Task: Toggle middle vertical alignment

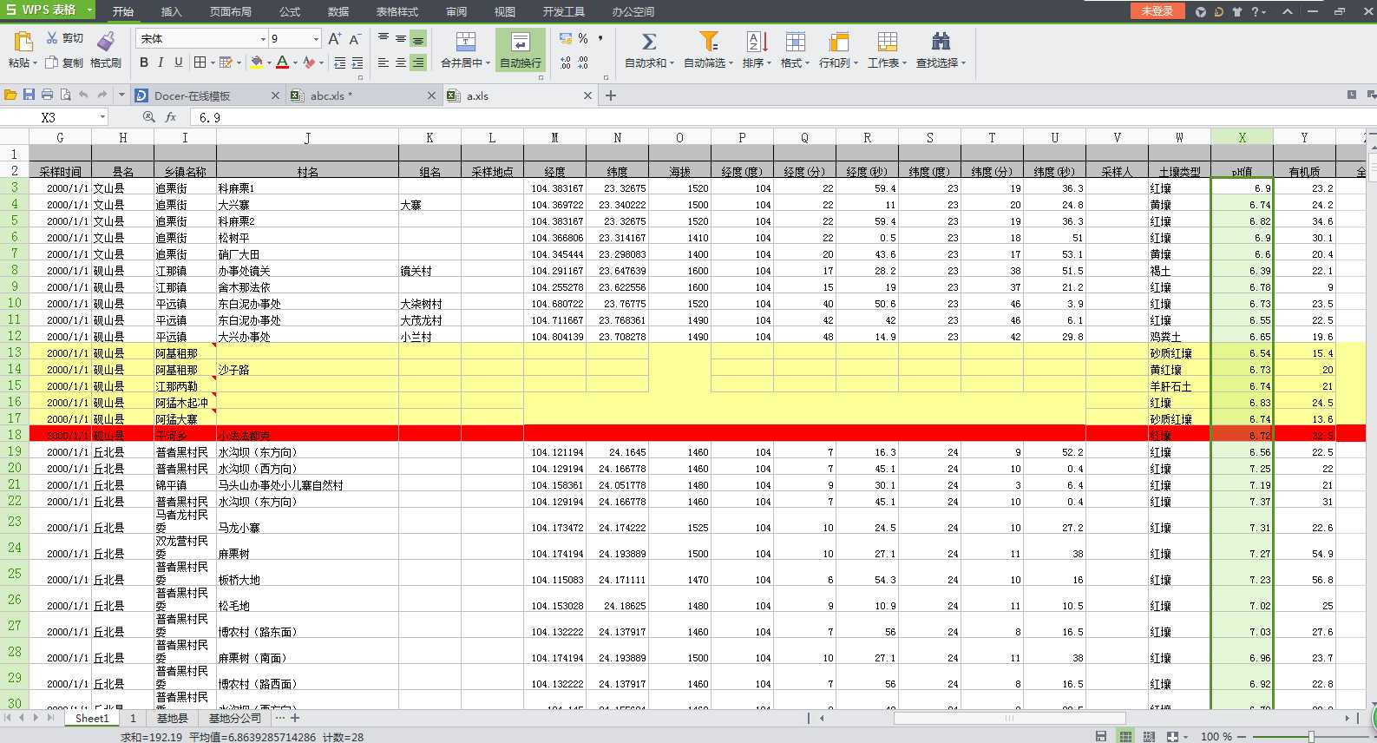Action: click(x=401, y=38)
